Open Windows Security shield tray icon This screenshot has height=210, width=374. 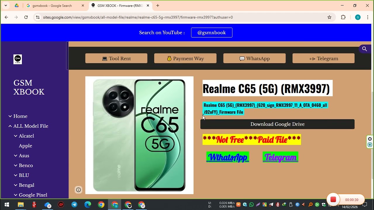point(323,205)
